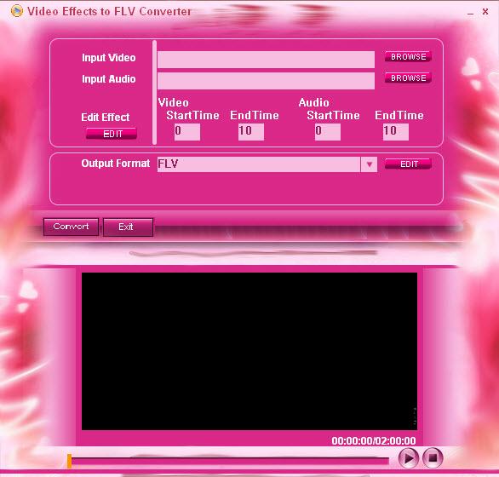Click the Input Audio label
This screenshot has height=477, width=499.
(x=109, y=79)
